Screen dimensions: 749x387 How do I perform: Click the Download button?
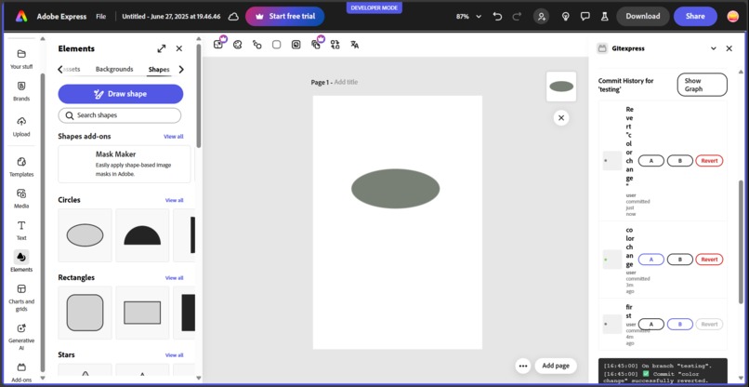[642, 16]
